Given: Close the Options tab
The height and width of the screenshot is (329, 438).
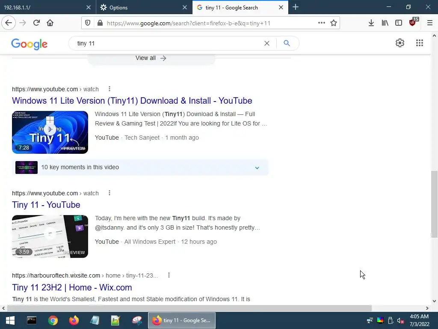Looking at the screenshot, I should [185, 8].
